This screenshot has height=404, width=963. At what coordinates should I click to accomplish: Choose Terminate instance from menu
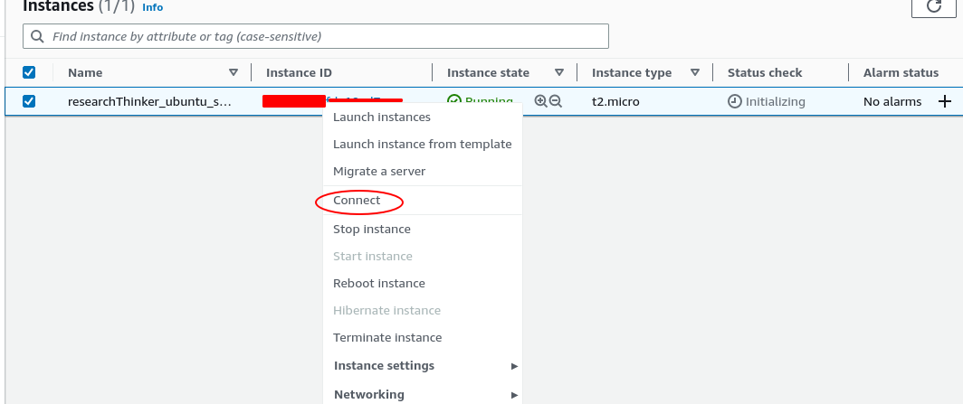pyautogui.click(x=387, y=337)
